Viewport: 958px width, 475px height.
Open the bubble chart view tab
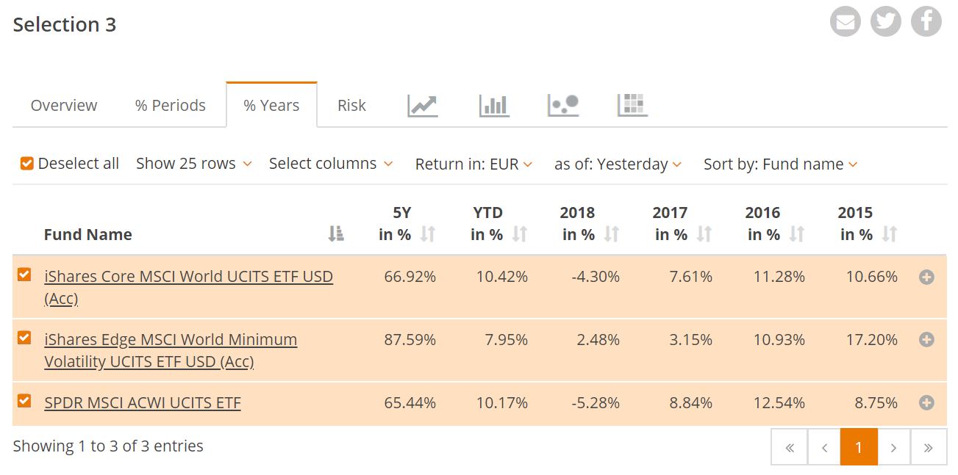click(x=563, y=106)
